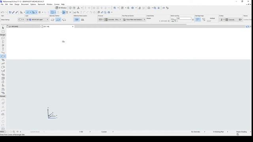Switch to the 0. GROUND tab

(23, 26)
